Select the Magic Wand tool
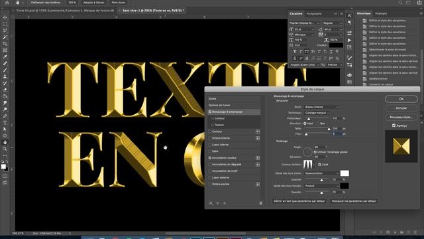The width and height of the screenshot is (424, 239). [5, 37]
